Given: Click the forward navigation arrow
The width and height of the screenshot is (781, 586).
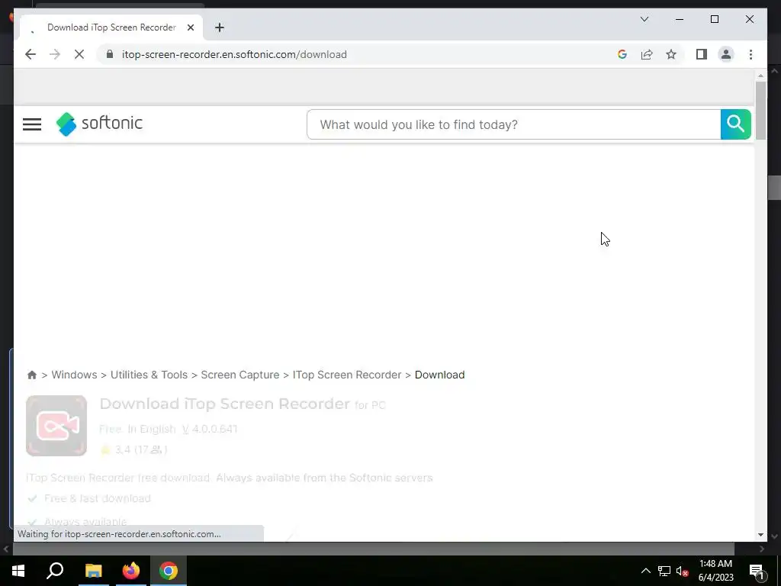Looking at the screenshot, I should tap(55, 54).
